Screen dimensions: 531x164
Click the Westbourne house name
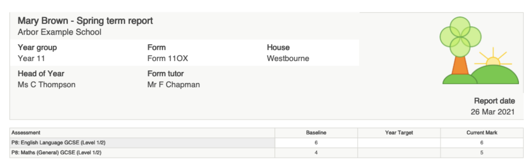288,58
